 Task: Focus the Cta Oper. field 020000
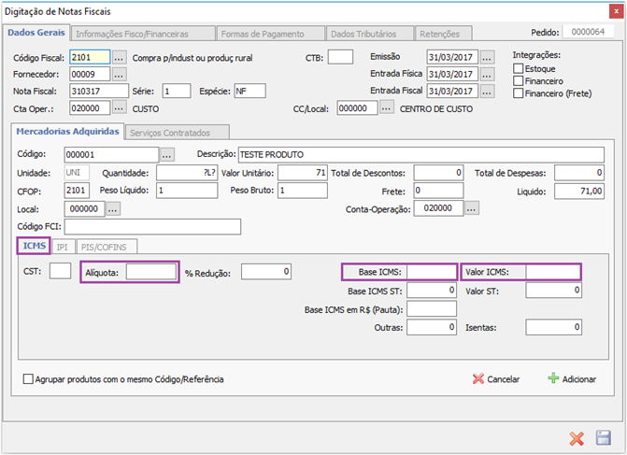(x=90, y=108)
